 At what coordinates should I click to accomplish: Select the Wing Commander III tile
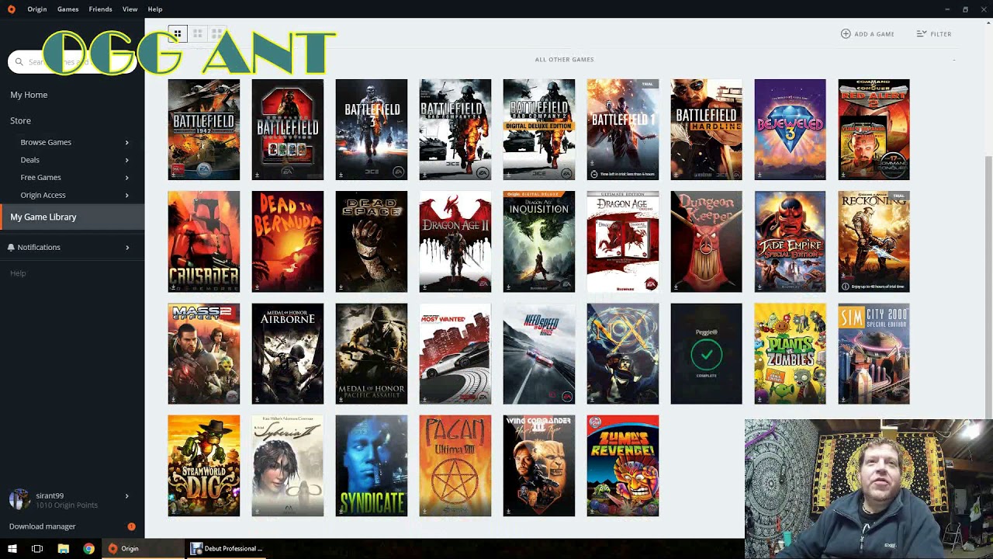[x=539, y=466]
